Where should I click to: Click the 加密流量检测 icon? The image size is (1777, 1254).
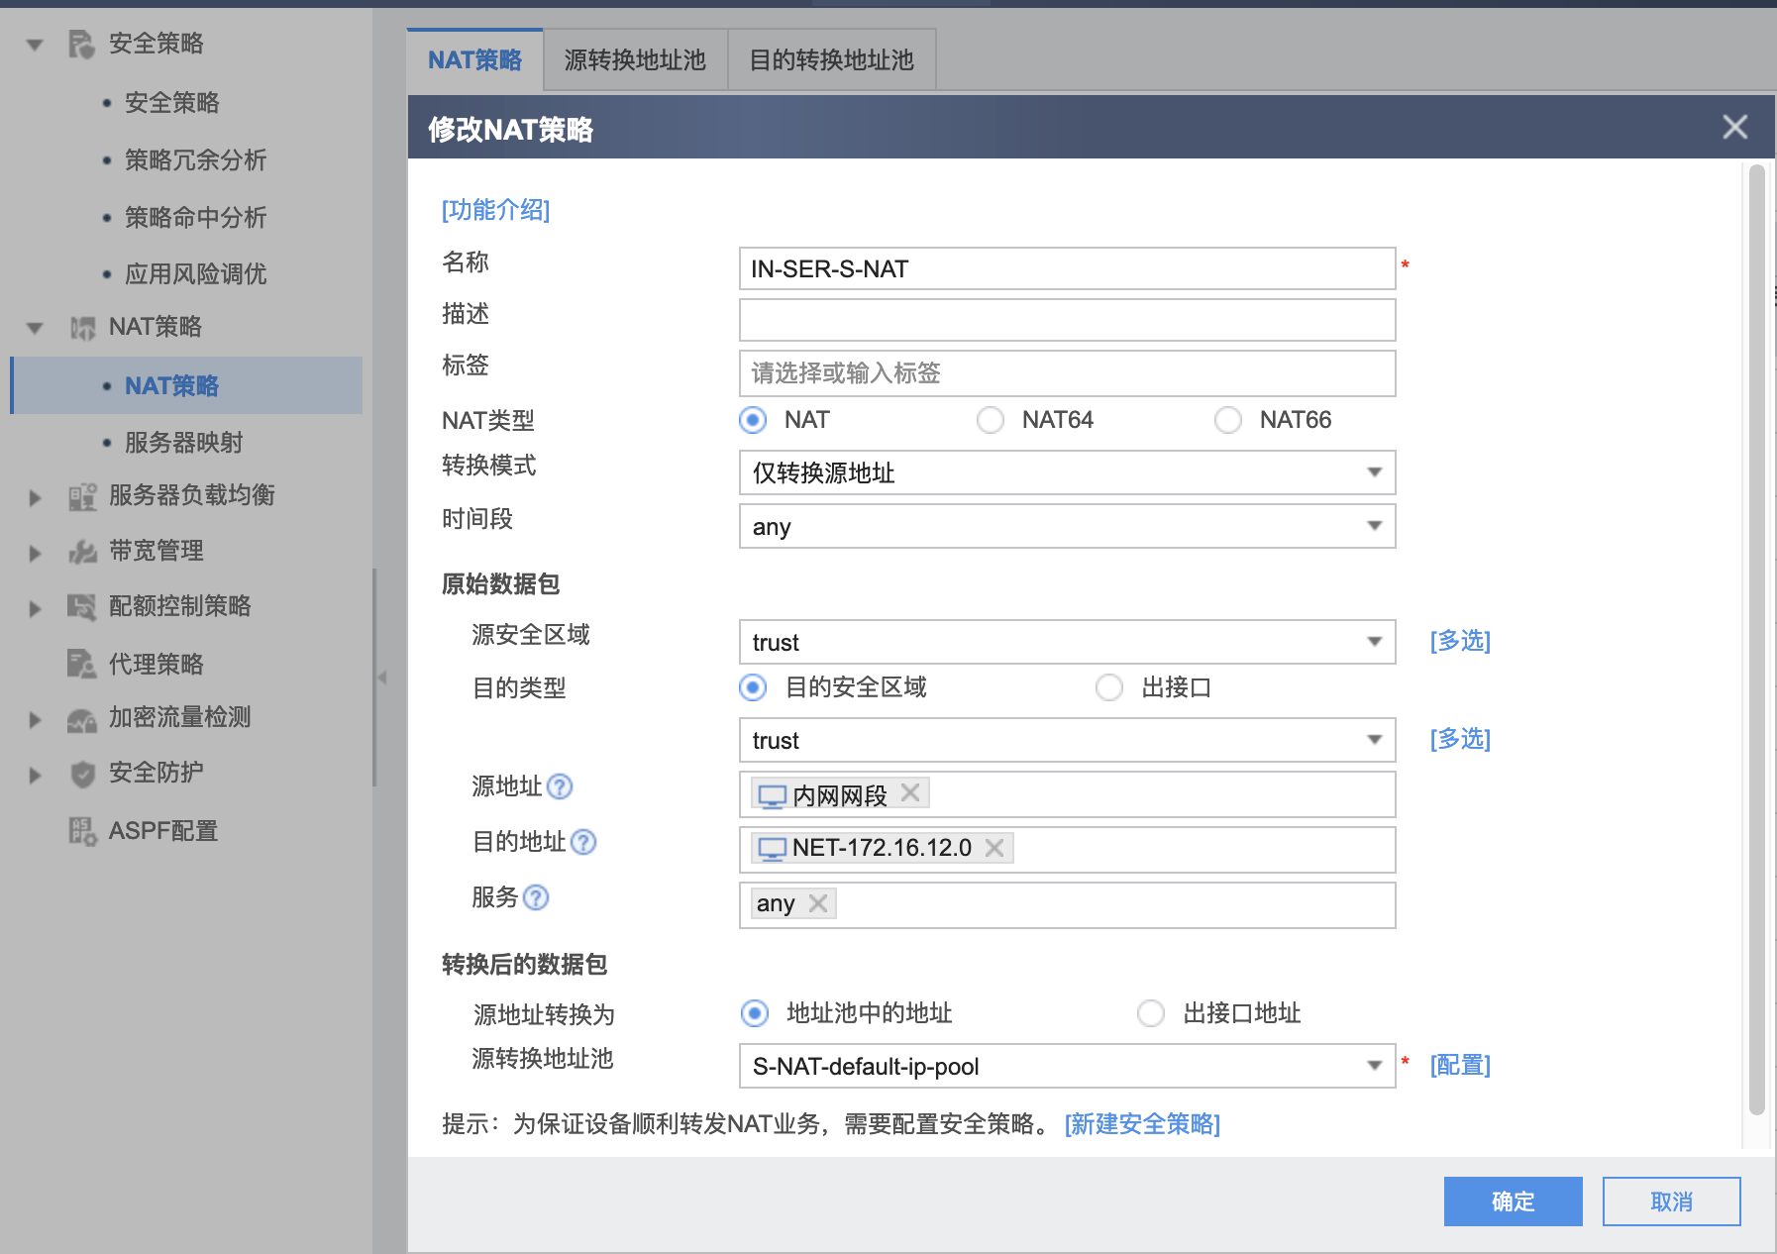82,719
